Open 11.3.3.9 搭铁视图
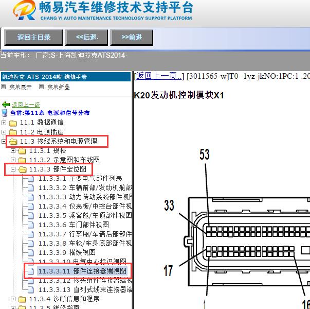Image resolution: width=310 pixels, height=309 pixels. point(67,252)
